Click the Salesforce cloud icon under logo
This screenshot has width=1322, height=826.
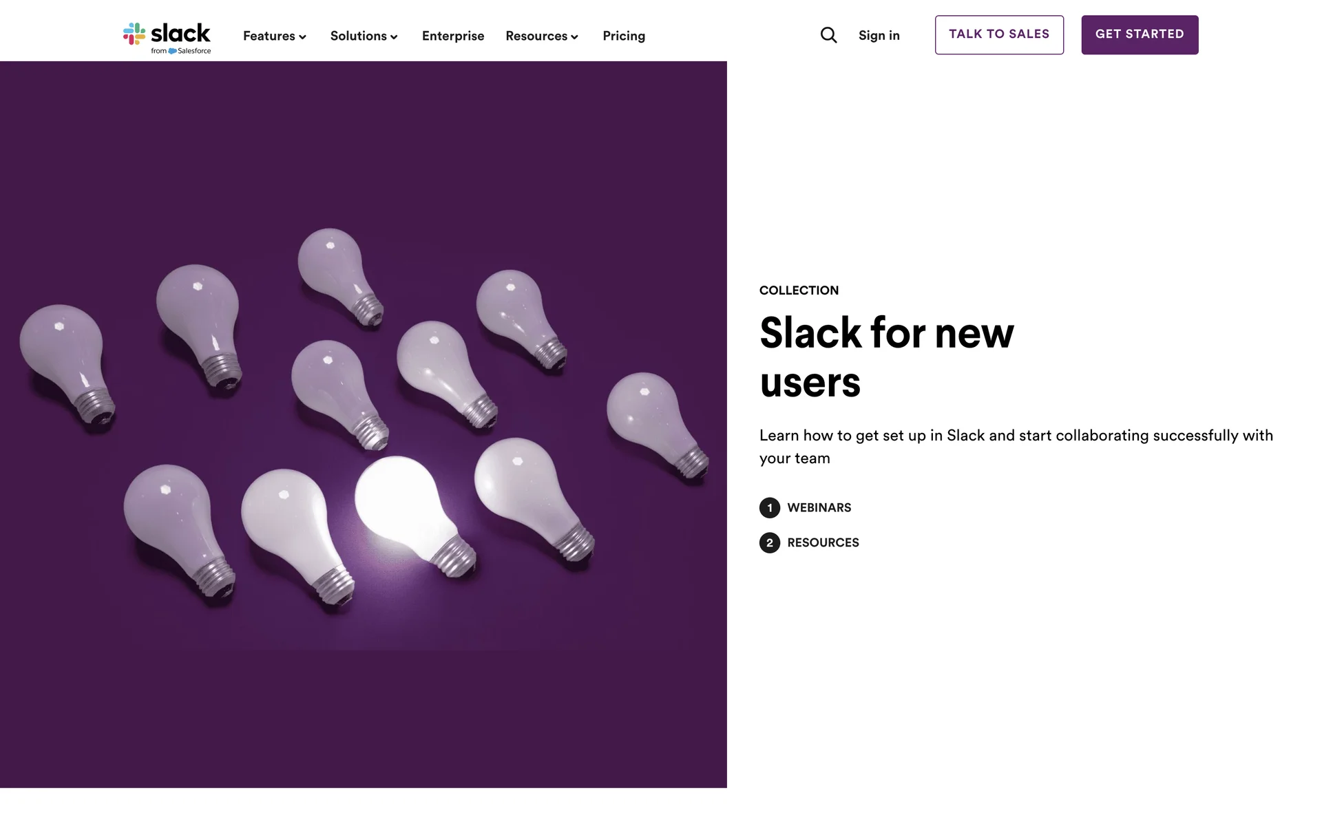point(172,51)
